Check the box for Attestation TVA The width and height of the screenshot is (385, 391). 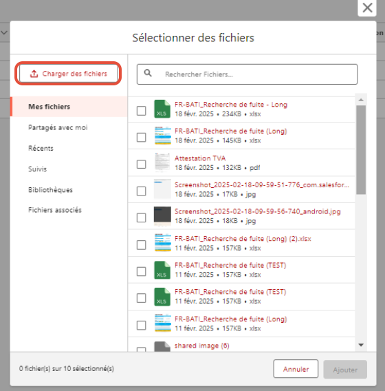coord(142,164)
